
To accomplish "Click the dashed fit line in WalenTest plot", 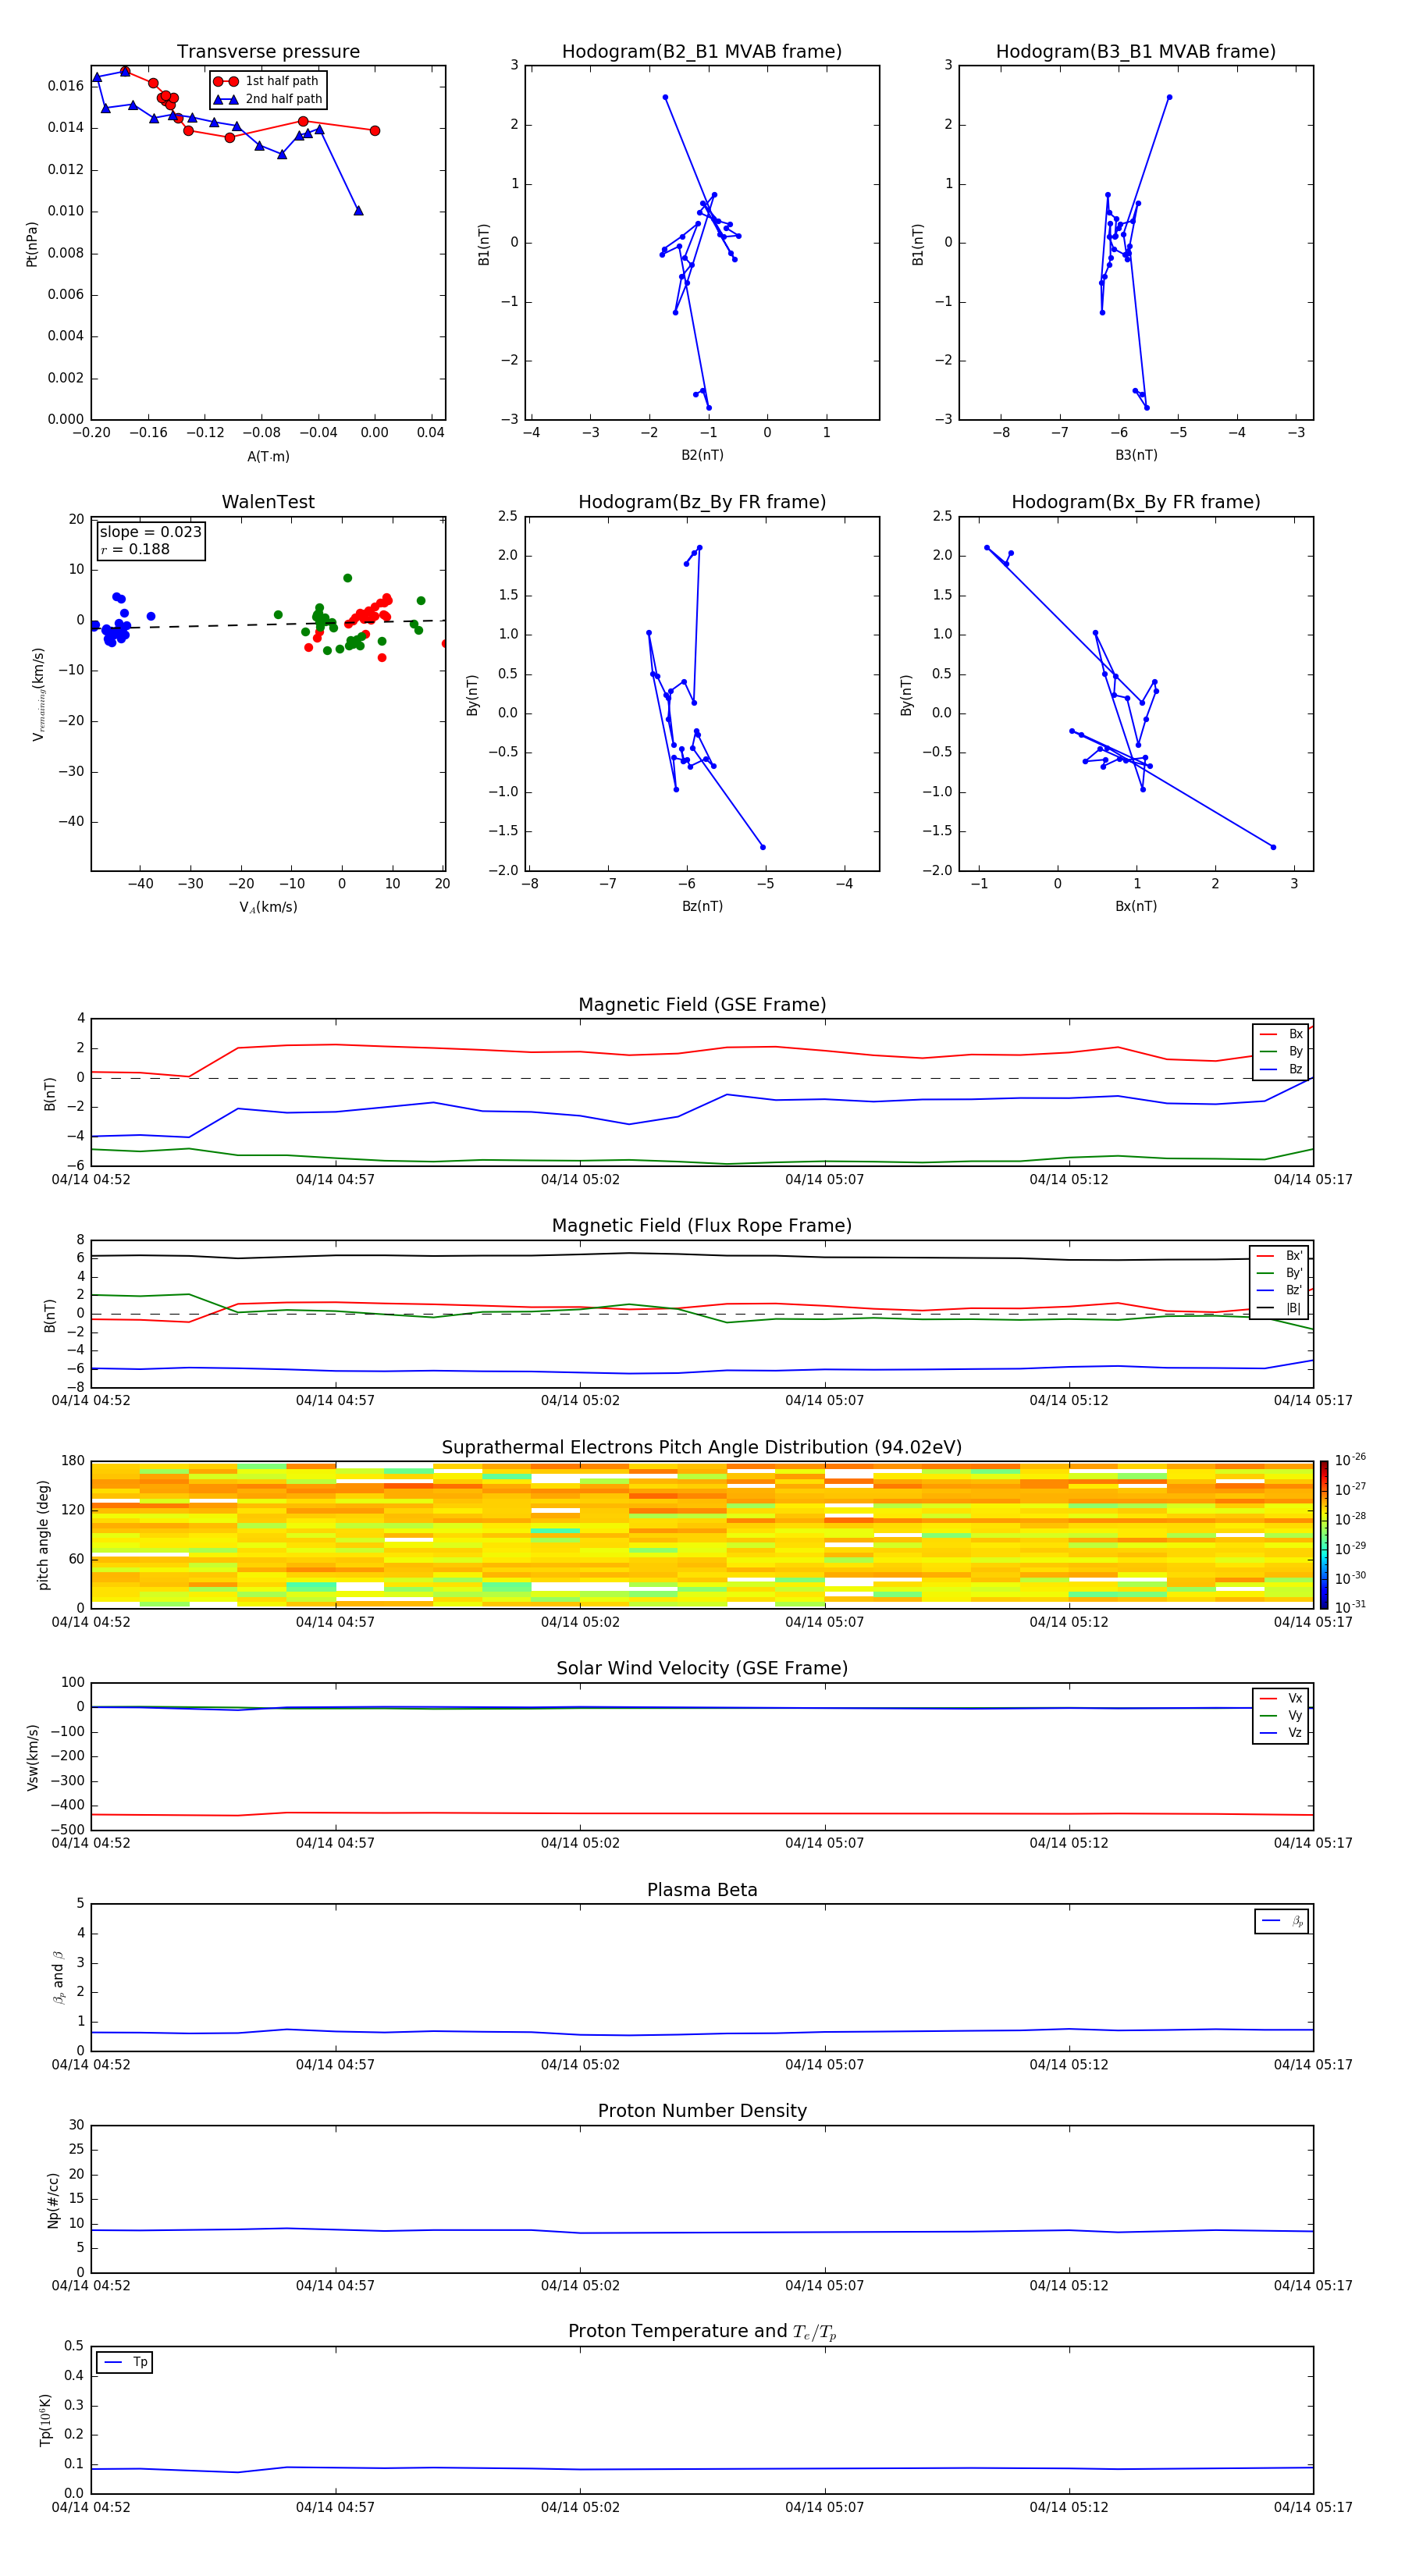I will click(x=268, y=624).
